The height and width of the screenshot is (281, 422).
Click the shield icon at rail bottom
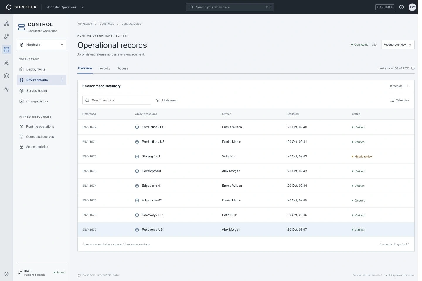(x=6, y=274)
